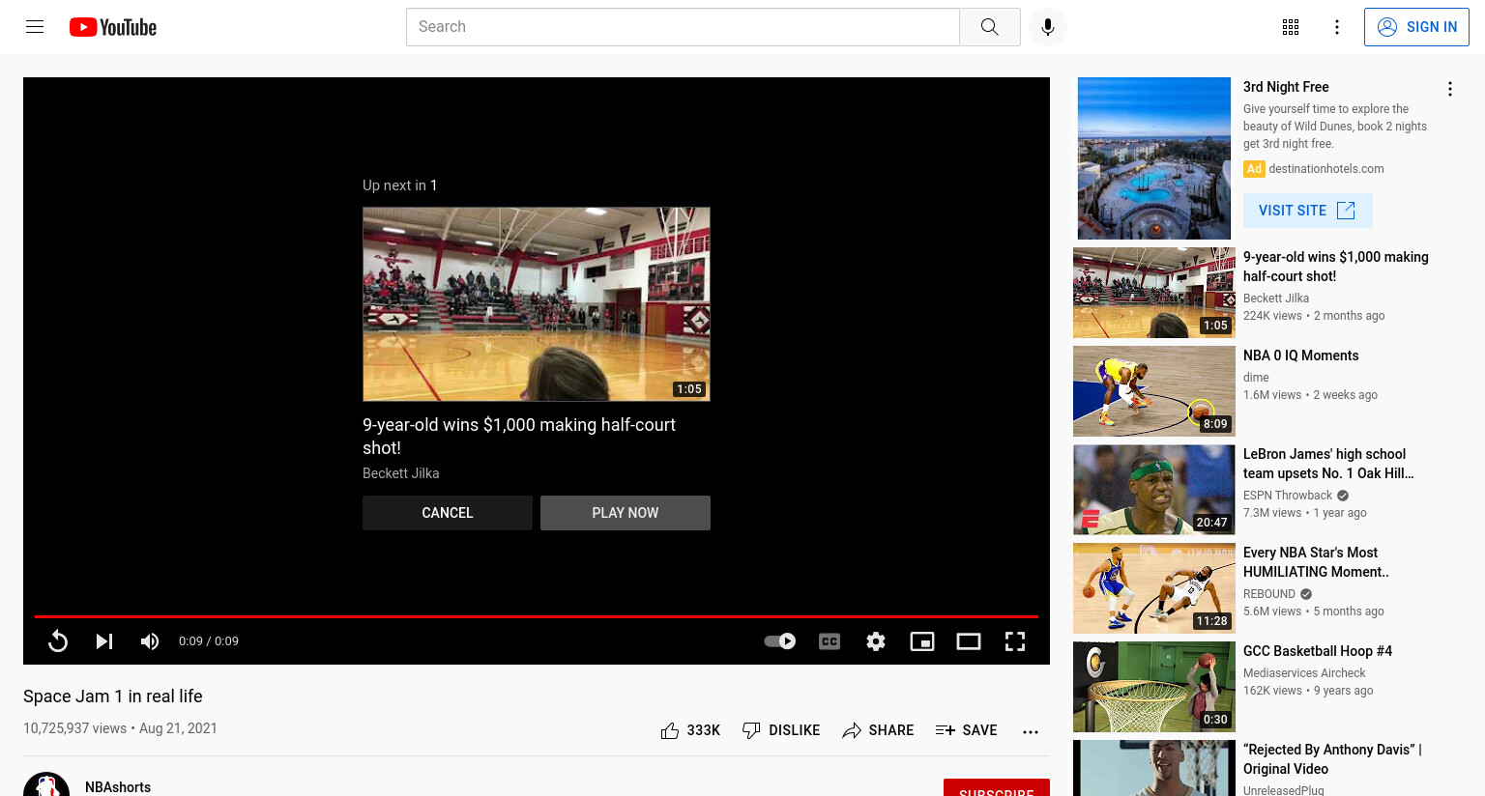Switch to theater mode
The image size is (1485, 796).
[x=969, y=641]
